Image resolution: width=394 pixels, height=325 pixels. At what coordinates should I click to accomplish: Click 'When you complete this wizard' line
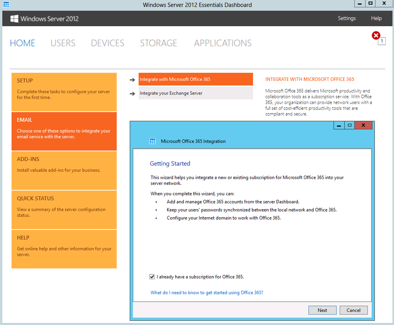[x=192, y=194]
